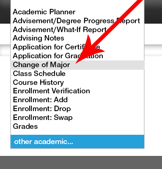Click the black header banner at top
This screenshot has width=162, height=169.
(x=153, y=12)
